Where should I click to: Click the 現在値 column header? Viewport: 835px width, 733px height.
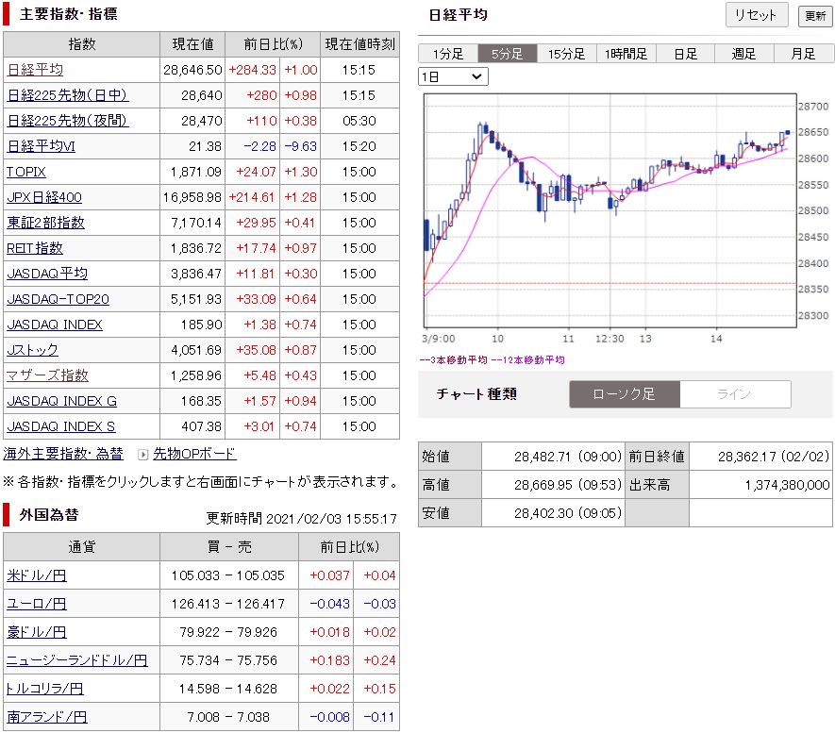(192, 44)
